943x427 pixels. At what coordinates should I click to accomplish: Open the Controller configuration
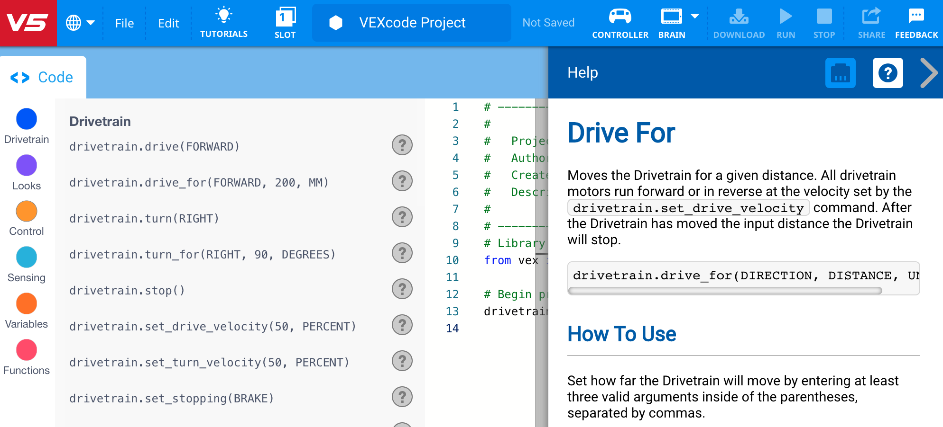coord(620,20)
